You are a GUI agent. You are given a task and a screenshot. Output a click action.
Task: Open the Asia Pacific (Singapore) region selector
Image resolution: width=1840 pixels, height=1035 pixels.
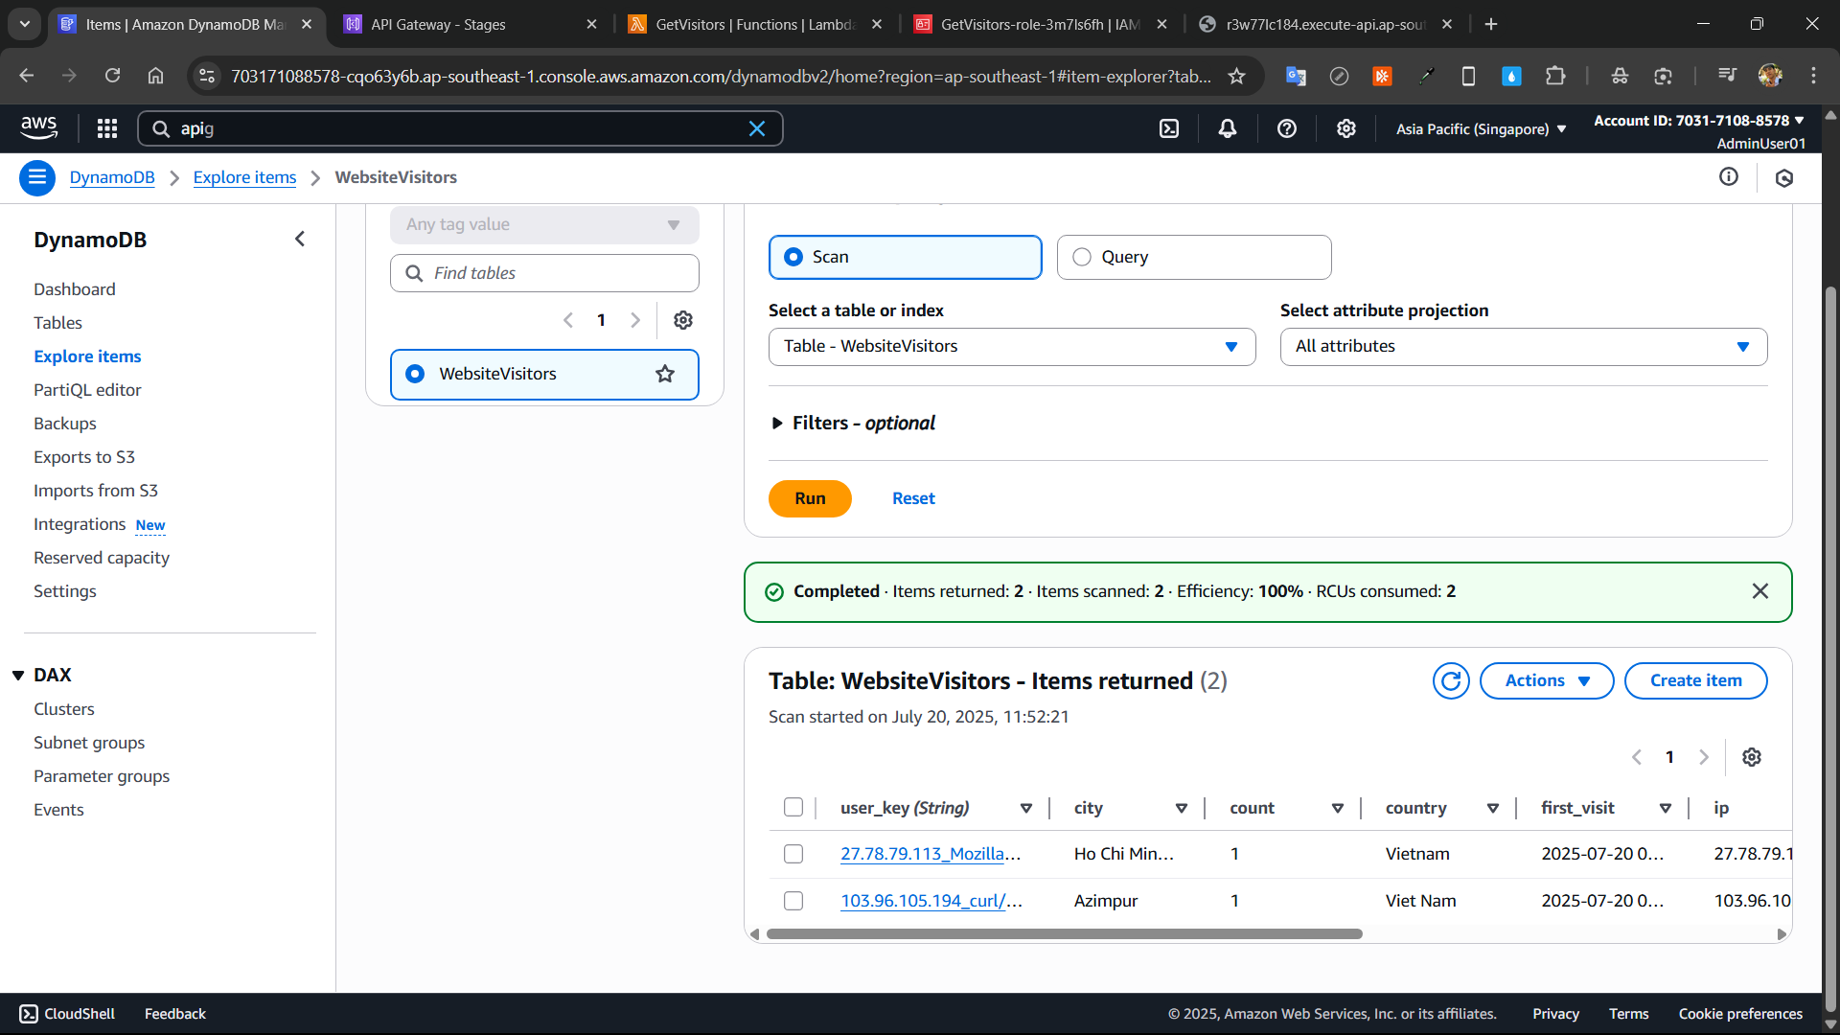coord(1482,128)
